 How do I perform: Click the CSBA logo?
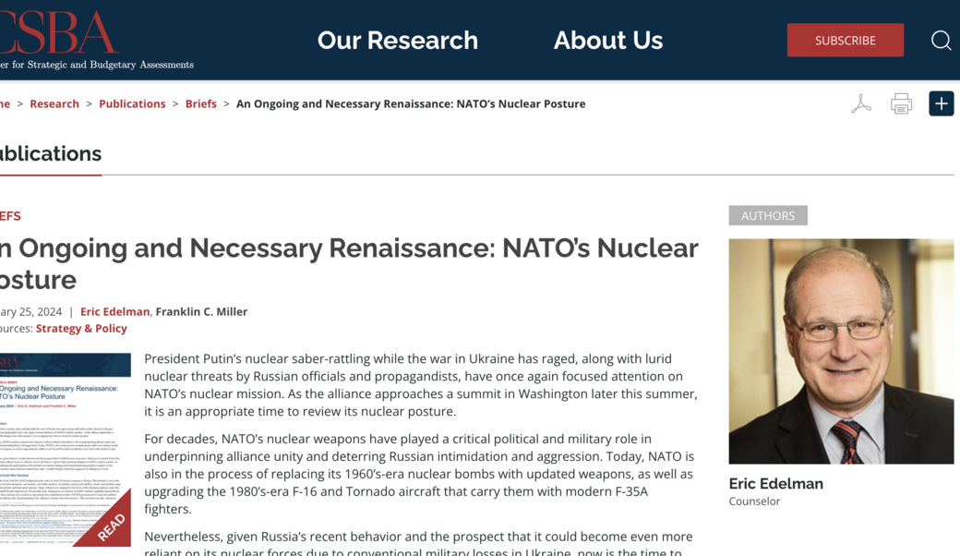coord(65,37)
